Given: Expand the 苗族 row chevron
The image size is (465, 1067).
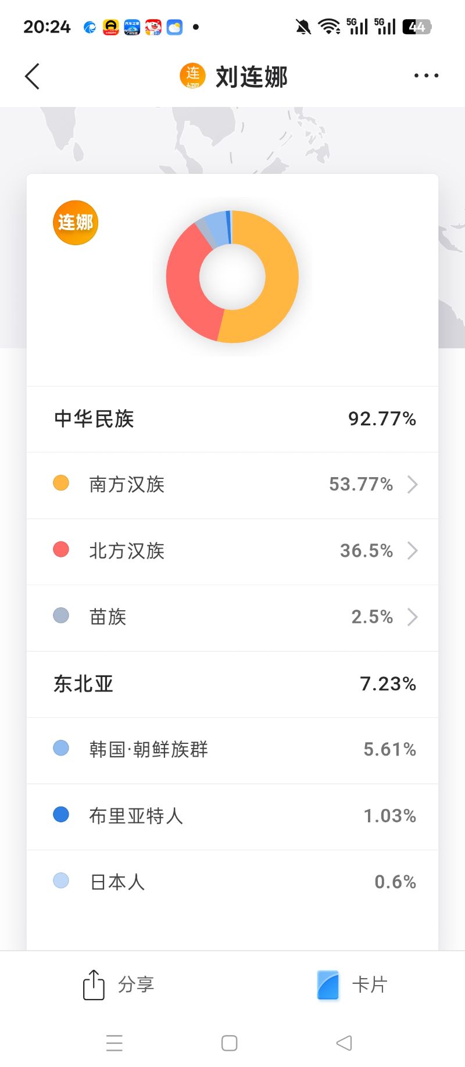Looking at the screenshot, I should tap(413, 617).
